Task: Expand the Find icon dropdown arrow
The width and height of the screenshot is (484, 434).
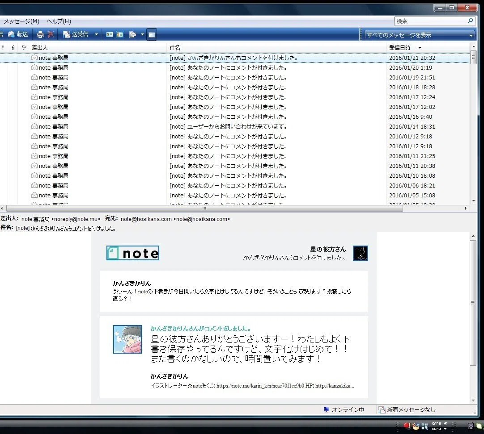Action: click(x=142, y=34)
